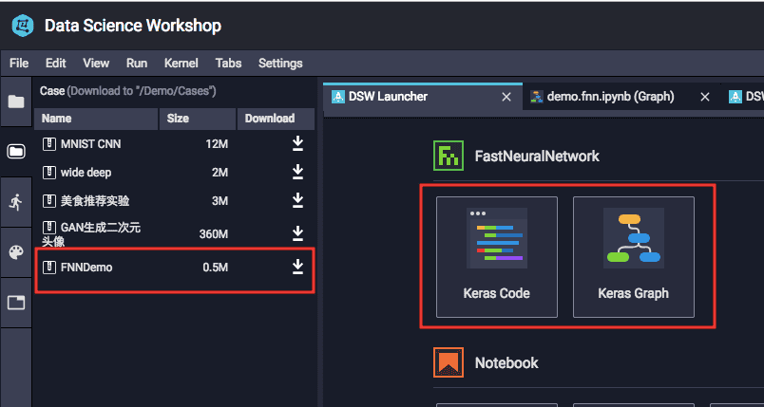Open the Tabs menu
The image size is (764, 407).
click(228, 64)
